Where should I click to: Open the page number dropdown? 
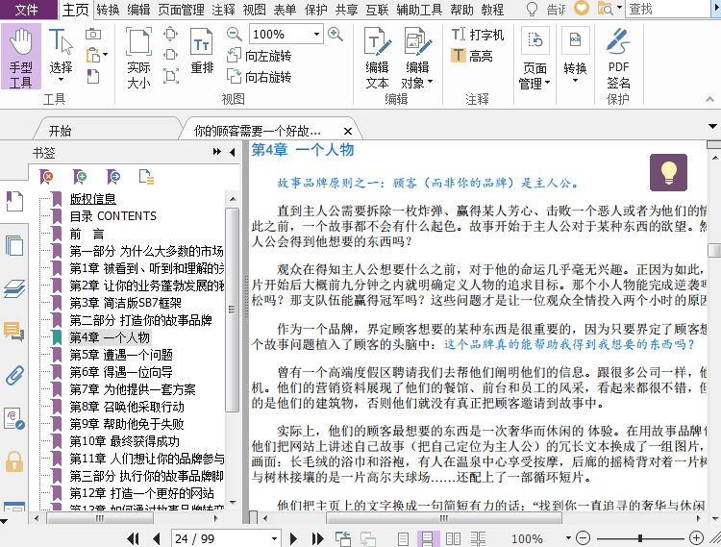(x=271, y=539)
